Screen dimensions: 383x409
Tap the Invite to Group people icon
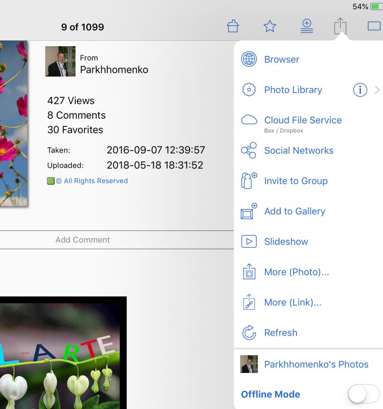(249, 180)
